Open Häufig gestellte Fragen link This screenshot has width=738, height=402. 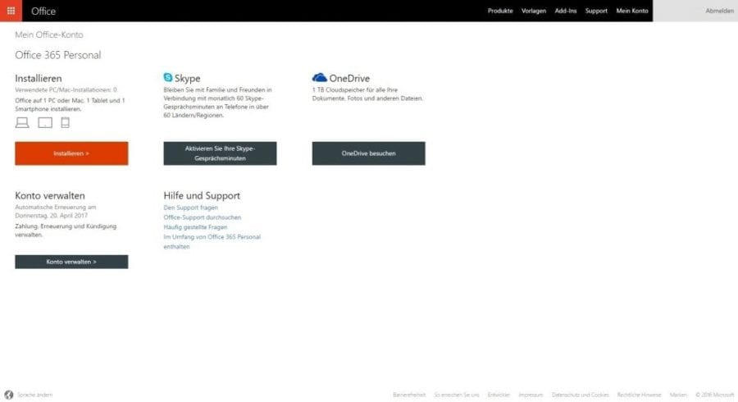195,227
